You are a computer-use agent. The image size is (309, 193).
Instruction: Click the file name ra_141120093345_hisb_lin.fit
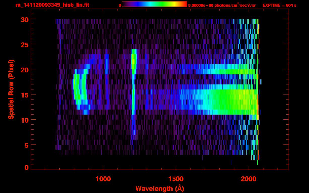pos(52,5)
